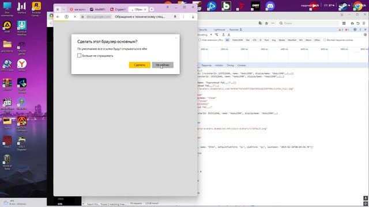Click the bookmark icon in the address bar
The width and height of the screenshot is (369, 207).
(x=175, y=17)
